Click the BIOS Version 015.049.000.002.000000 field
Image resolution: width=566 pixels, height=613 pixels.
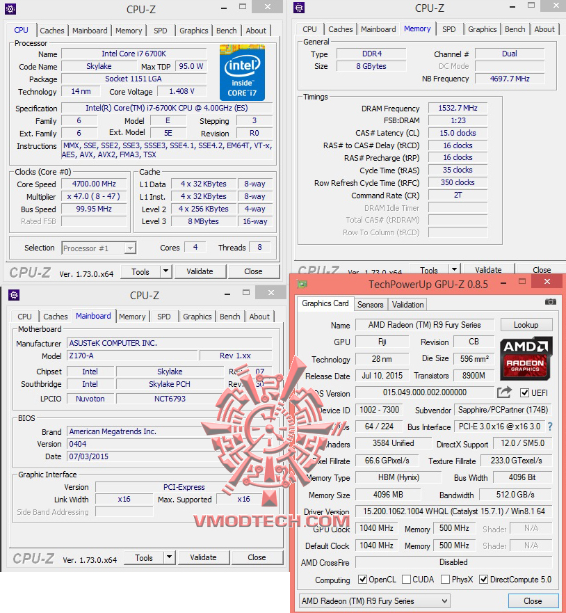pyautogui.click(x=425, y=392)
